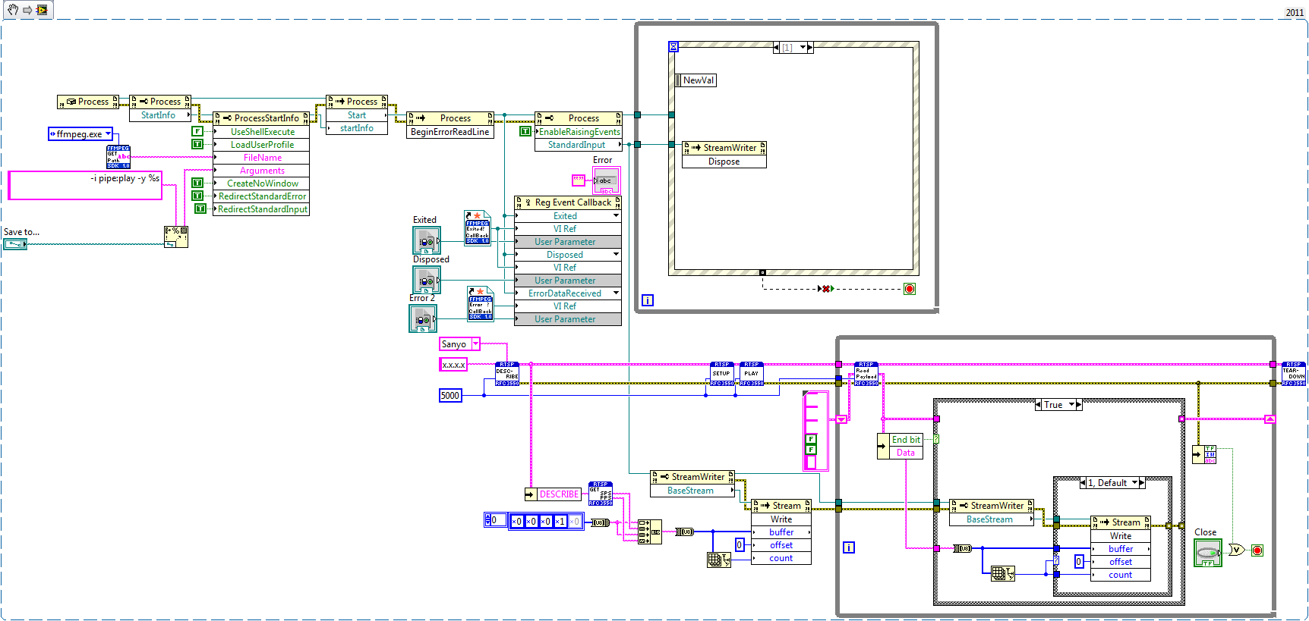The height and width of the screenshot is (621, 1309).
Task: Open the 1, Default case selector
Action: (x=1135, y=482)
